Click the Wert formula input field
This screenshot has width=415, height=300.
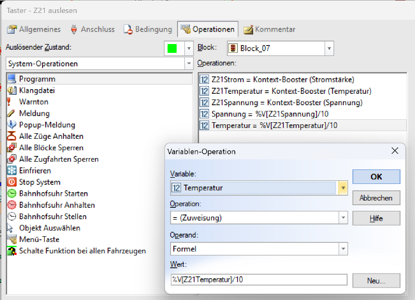coord(259,280)
